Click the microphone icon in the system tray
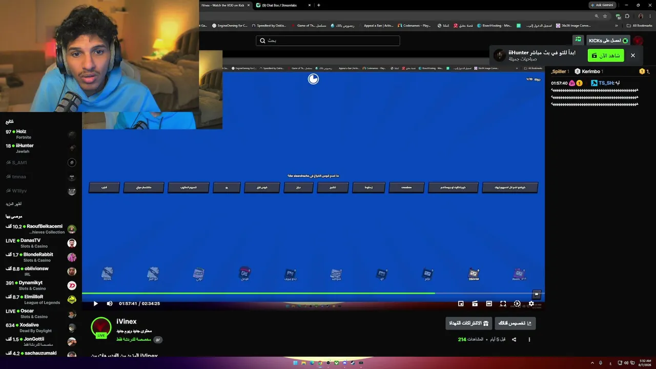656x369 pixels. [601, 363]
